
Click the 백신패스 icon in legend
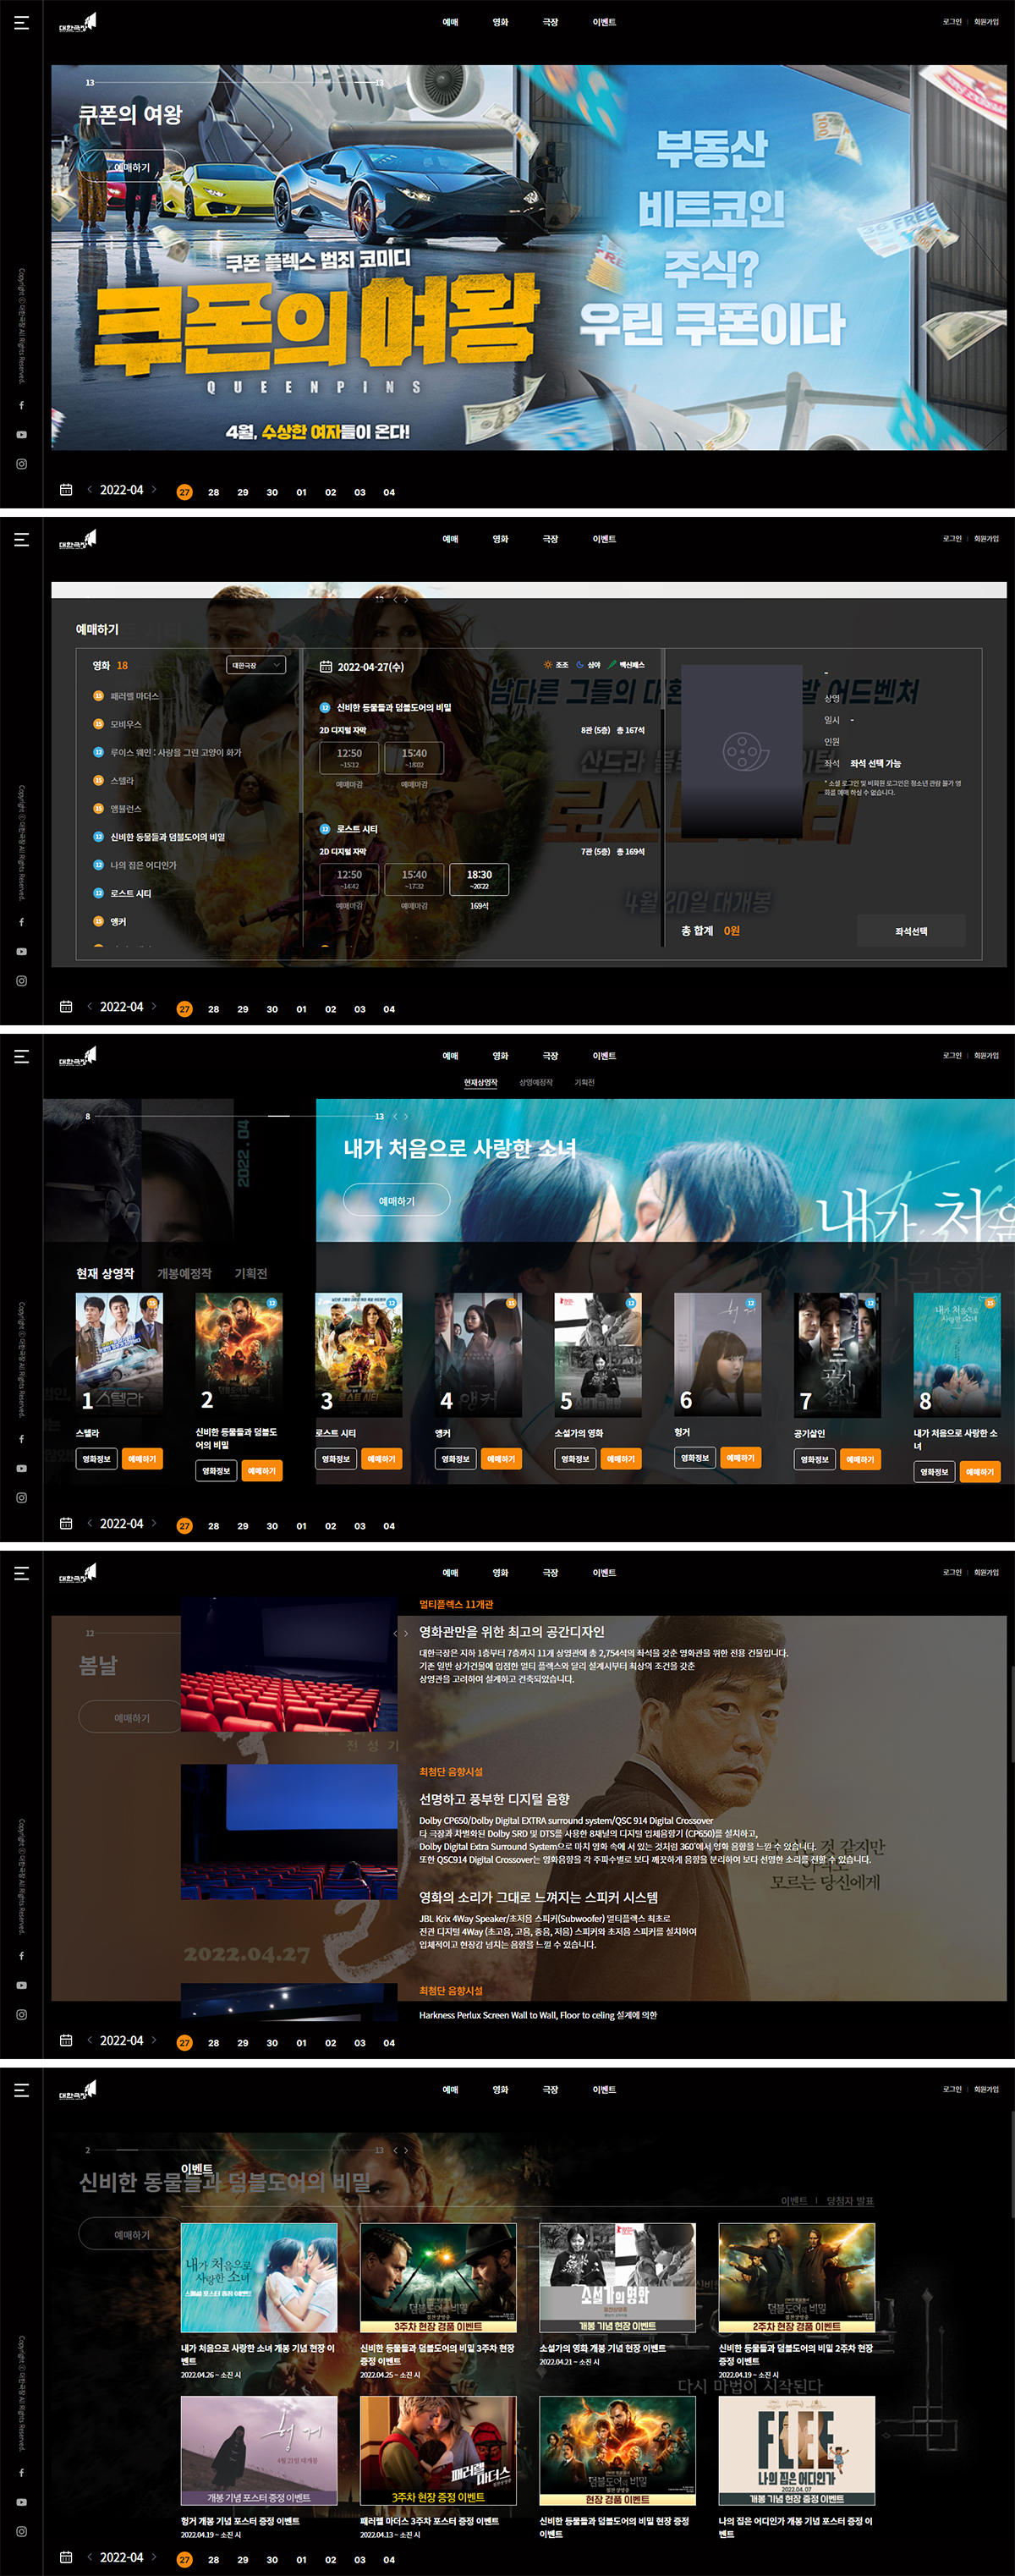pos(612,665)
